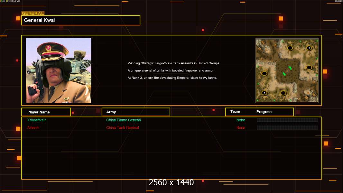Click the GENERAL label tab

tap(33, 14)
